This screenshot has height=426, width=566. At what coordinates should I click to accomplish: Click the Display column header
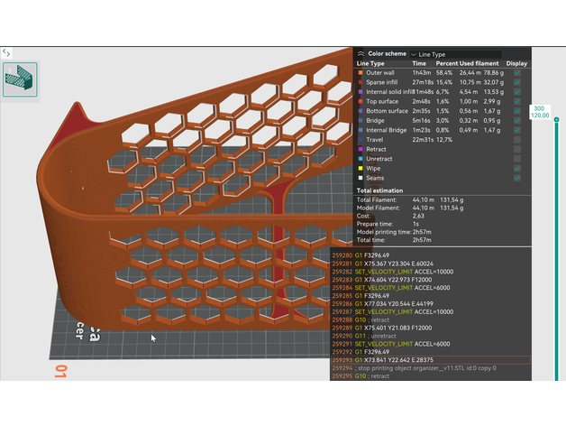pyautogui.click(x=516, y=64)
